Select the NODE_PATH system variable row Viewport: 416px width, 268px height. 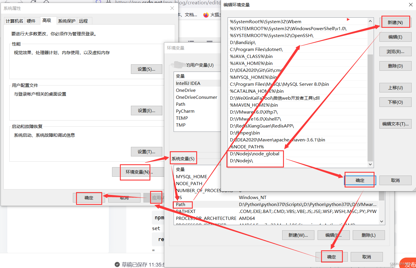click(189, 183)
